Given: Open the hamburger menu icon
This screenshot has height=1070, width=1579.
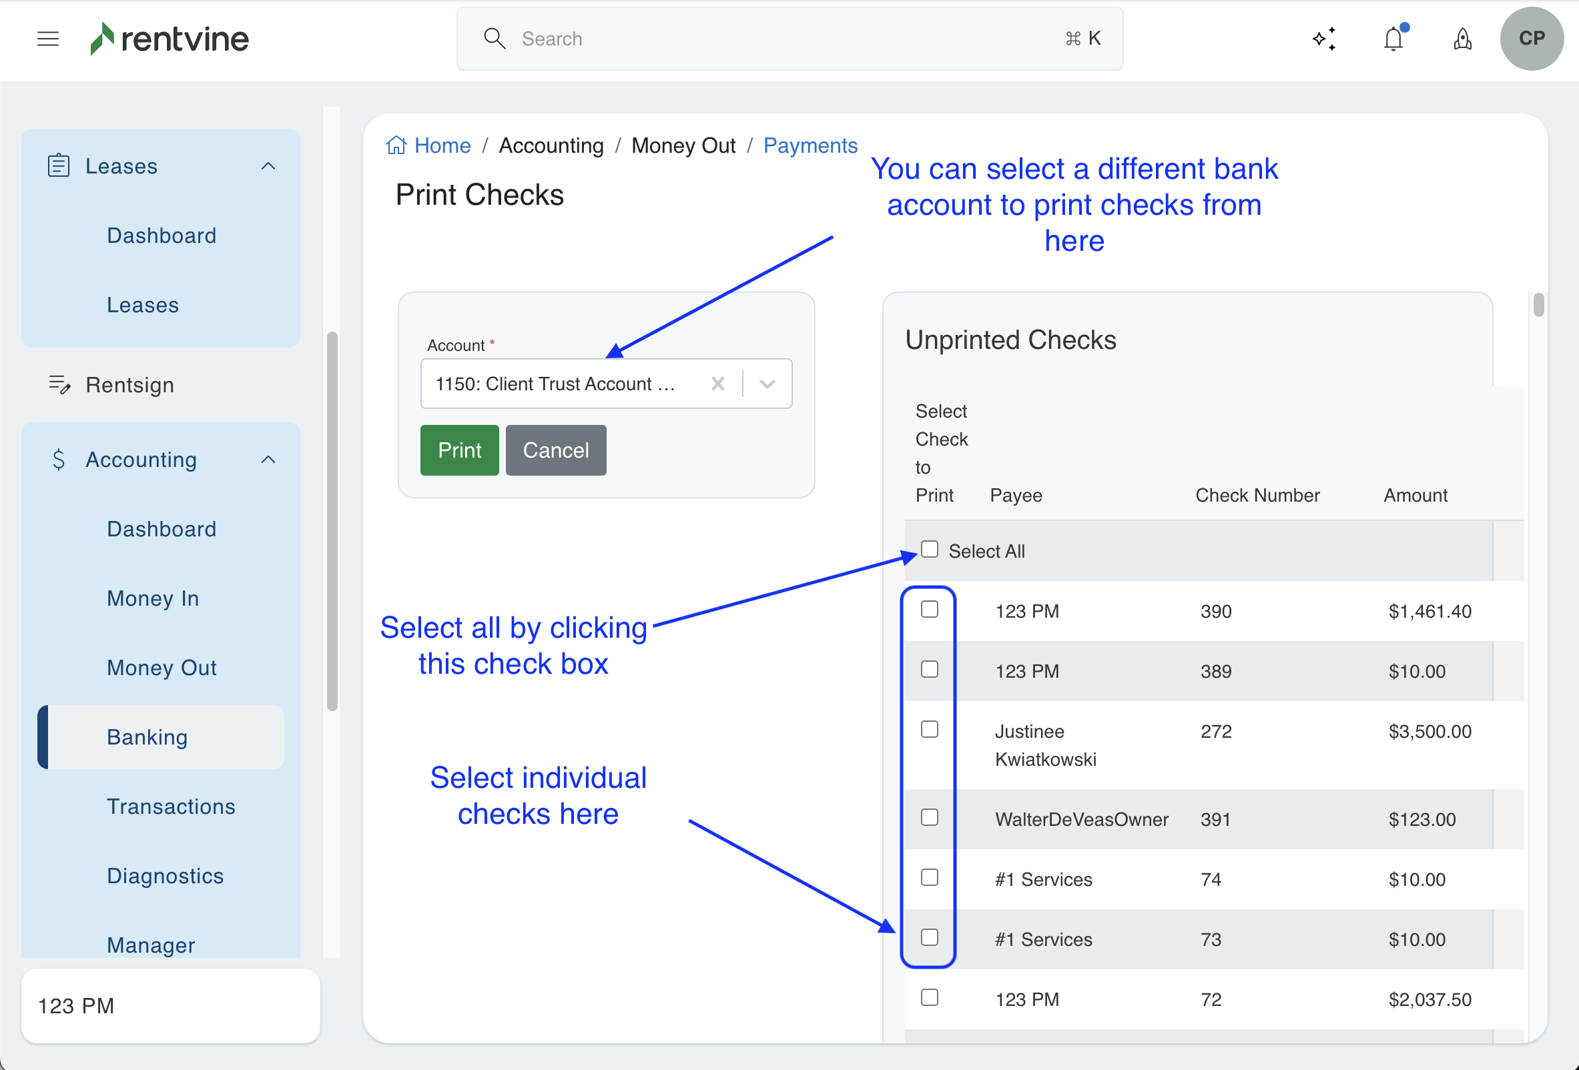Looking at the screenshot, I should 47,39.
